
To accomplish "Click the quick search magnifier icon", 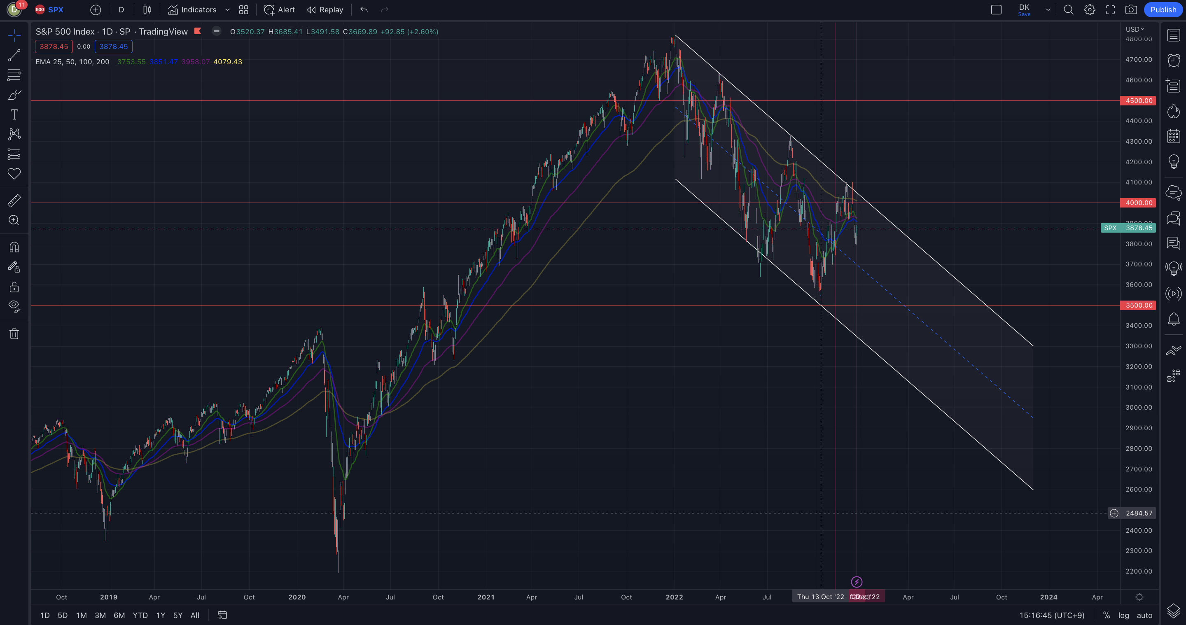I will coord(1069,9).
